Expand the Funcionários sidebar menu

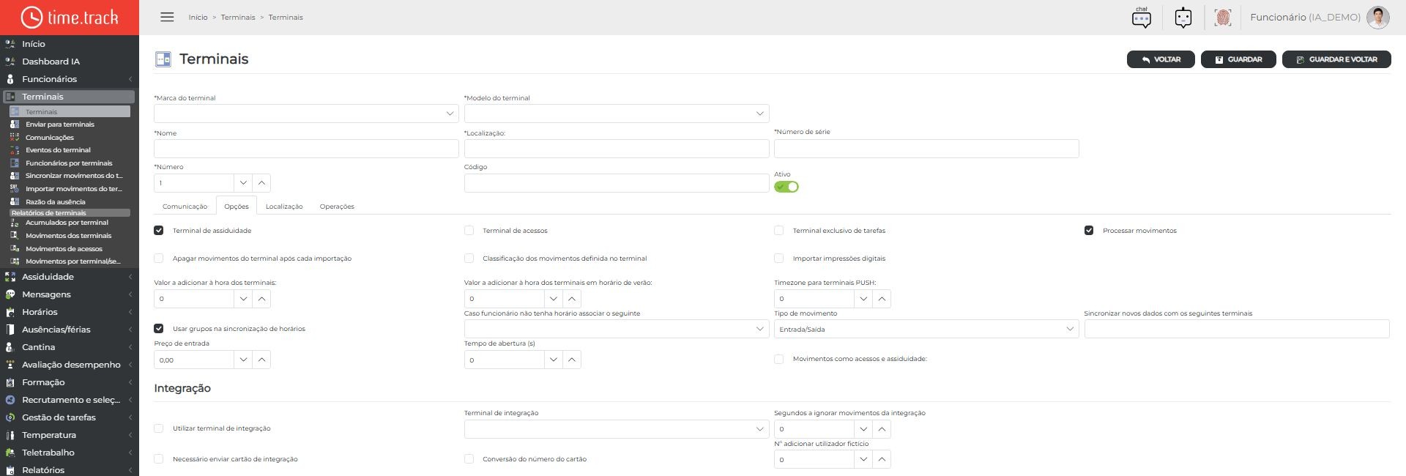coord(70,79)
